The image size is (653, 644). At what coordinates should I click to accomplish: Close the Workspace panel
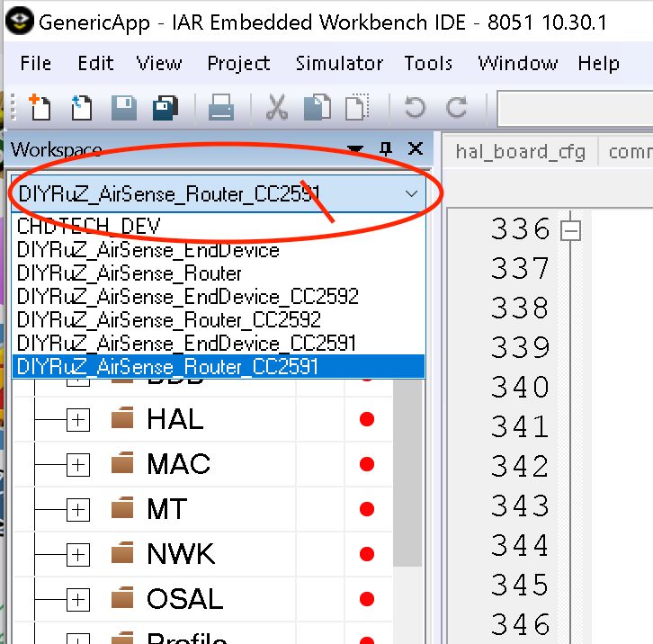tap(416, 148)
